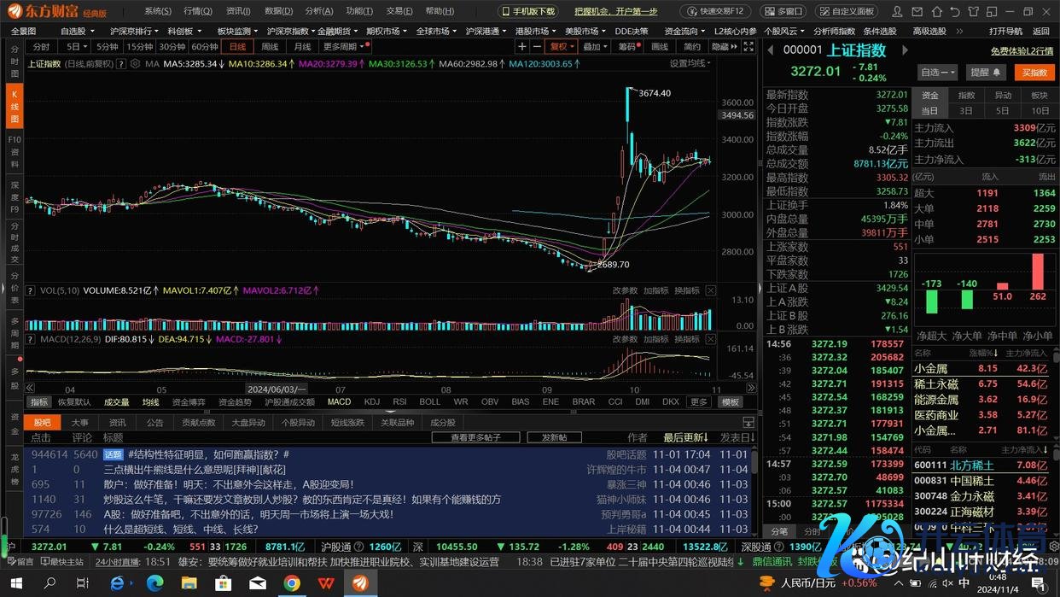Open the MA indicator settings gear icon
The image size is (1060, 597).
coord(135,64)
